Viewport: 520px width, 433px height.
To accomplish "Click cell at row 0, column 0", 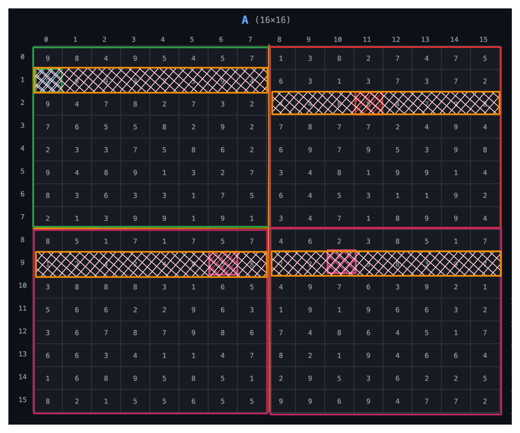I will tap(48, 58).
